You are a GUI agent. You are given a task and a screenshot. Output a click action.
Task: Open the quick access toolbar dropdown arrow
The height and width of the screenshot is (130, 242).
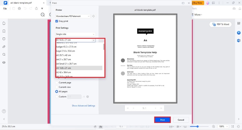click(42, 9)
